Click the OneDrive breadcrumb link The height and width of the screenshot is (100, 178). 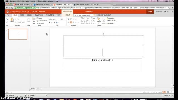click(x=34, y=12)
